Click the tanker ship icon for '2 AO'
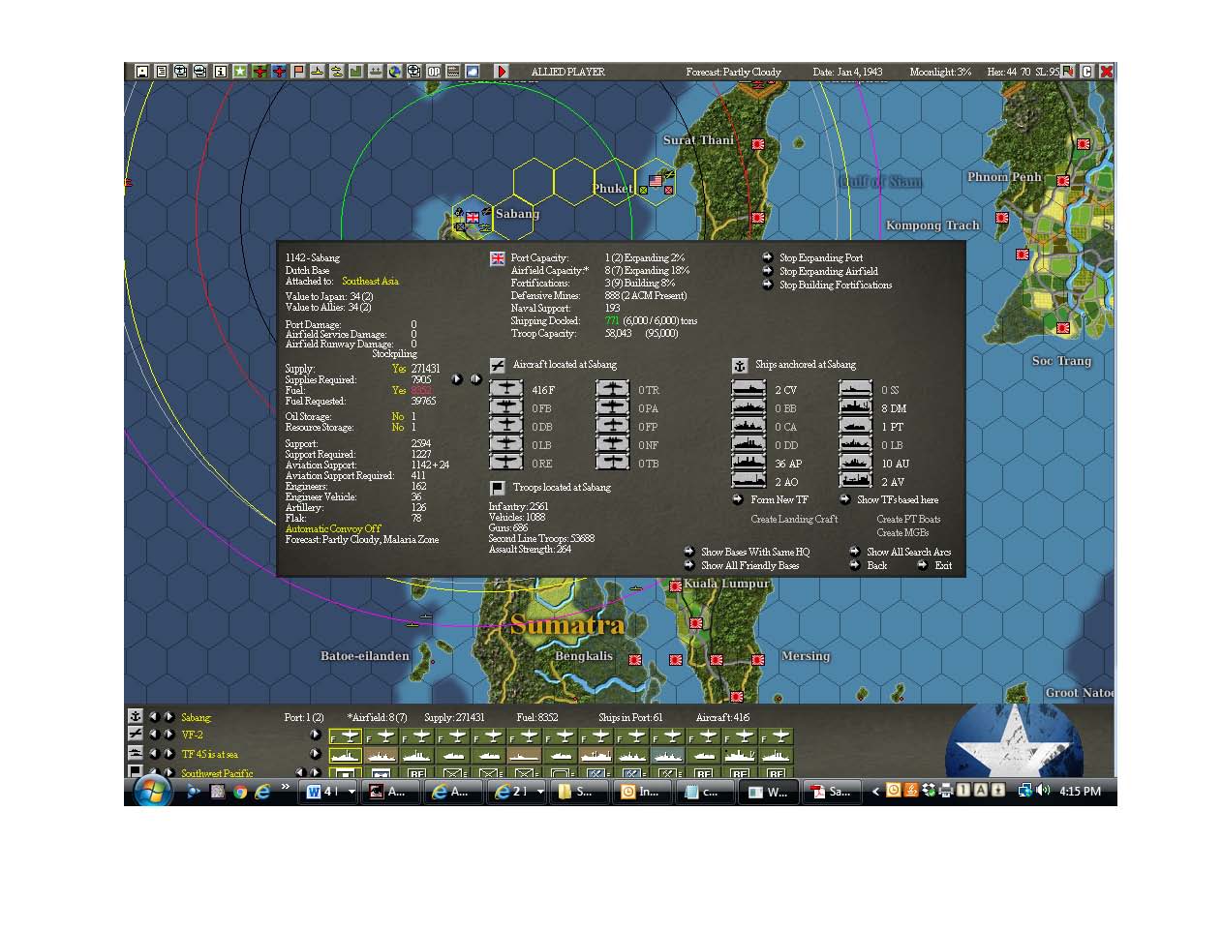 click(748, 482)
